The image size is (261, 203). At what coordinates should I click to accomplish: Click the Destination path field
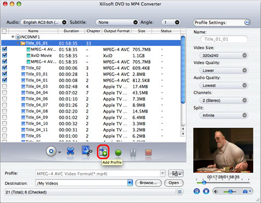tap(81, 183)
